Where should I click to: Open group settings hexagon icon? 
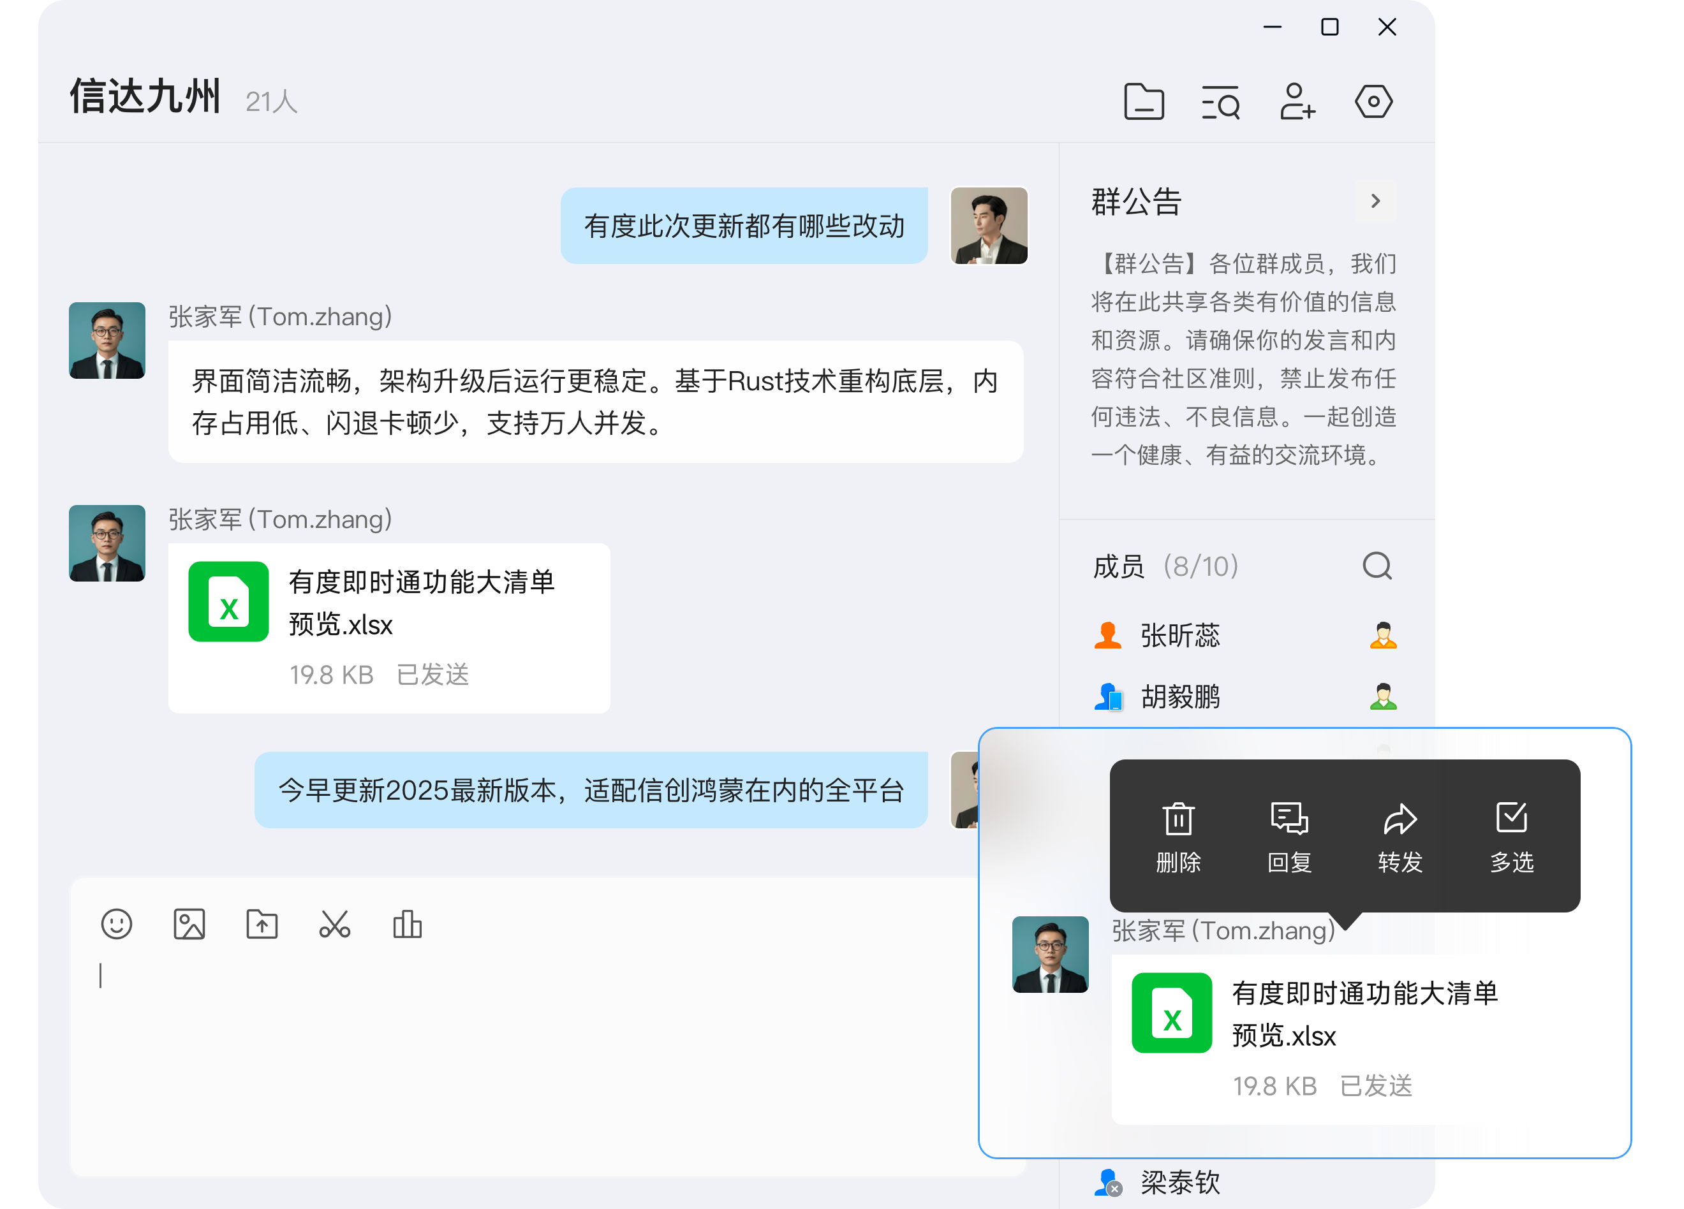(x=1373, y=101)
